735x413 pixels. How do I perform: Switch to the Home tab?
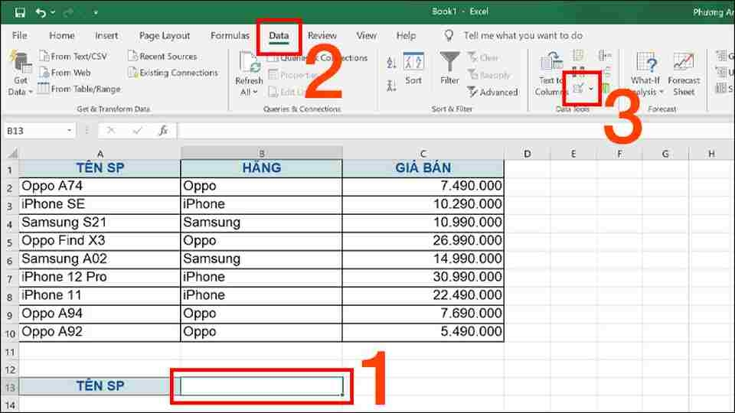(x=62, y=36)
